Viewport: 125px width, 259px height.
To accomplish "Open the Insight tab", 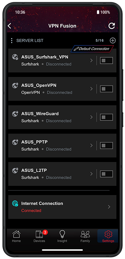I will 62,236.
